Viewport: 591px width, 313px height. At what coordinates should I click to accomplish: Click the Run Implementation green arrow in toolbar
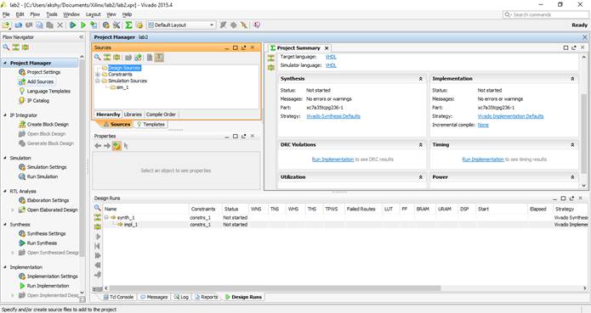[83, 25]
